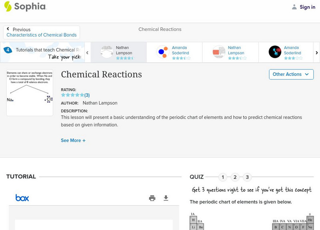
Task: Expand description with See More
Action: (x=73, y=141)
